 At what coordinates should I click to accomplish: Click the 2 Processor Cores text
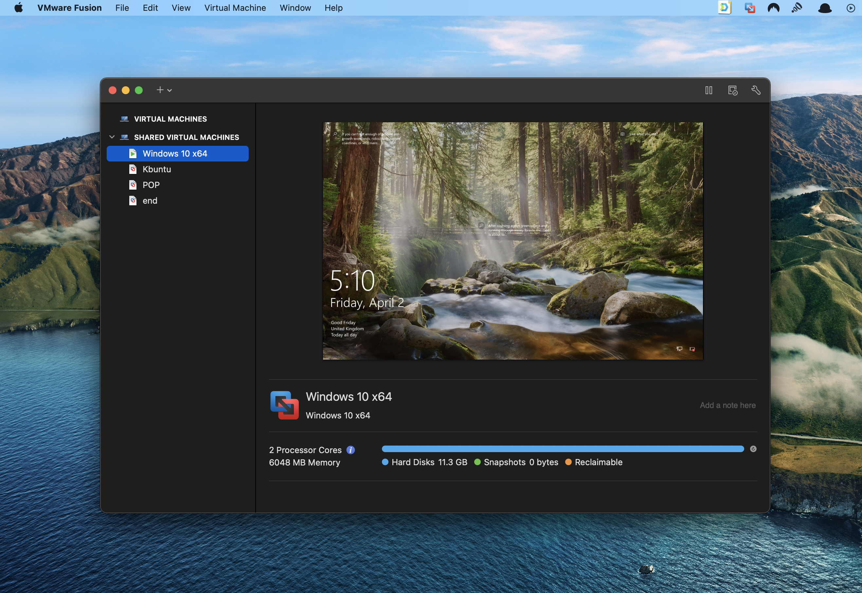click(x=305, y=450)
